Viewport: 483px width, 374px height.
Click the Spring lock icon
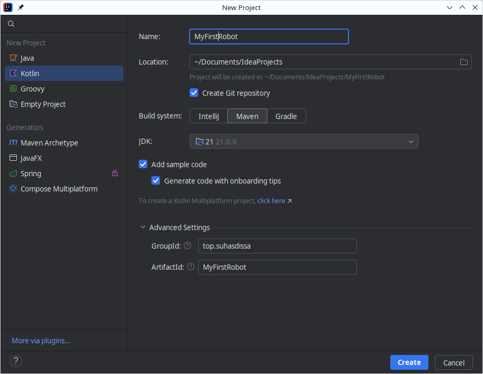point(115,173)
